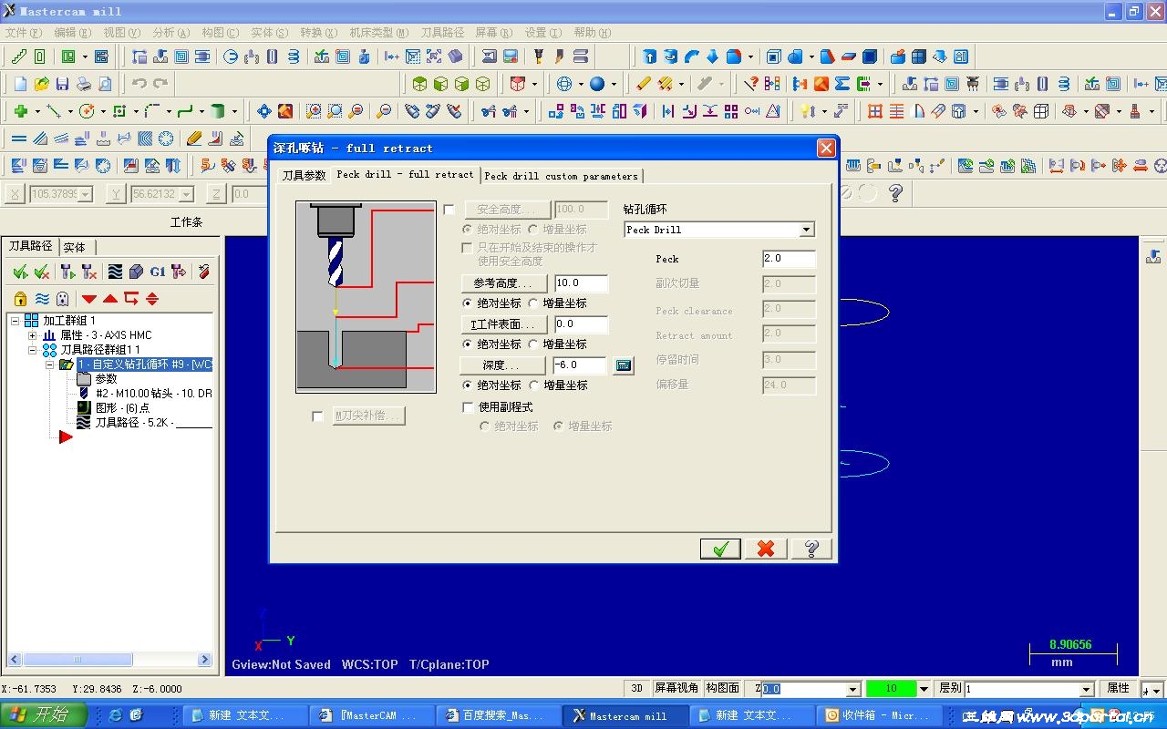This screenshot has height=729, width=1167.
Task: Enable the 安全高度 clearance checkbox
Action: point(449,210)
